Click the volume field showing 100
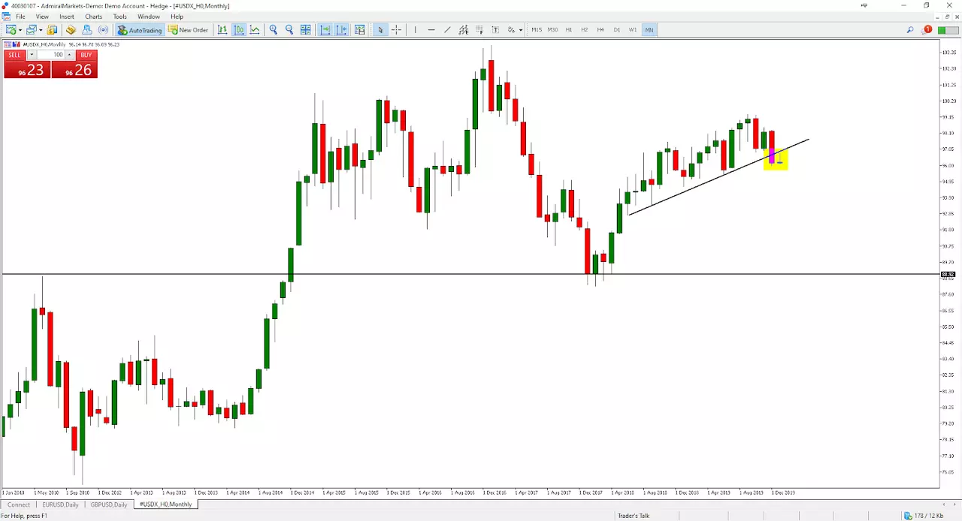Screen dimensions: 962x521 (50, 55)
